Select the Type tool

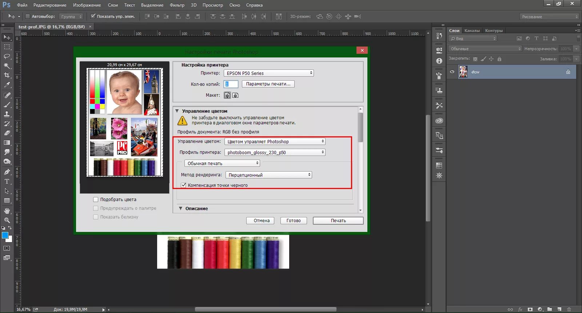click(7, 181)
